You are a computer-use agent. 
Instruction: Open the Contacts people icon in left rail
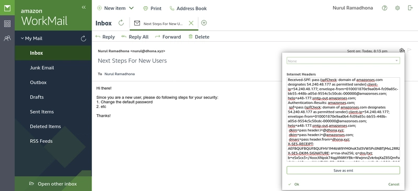click(x=7, y=39)
